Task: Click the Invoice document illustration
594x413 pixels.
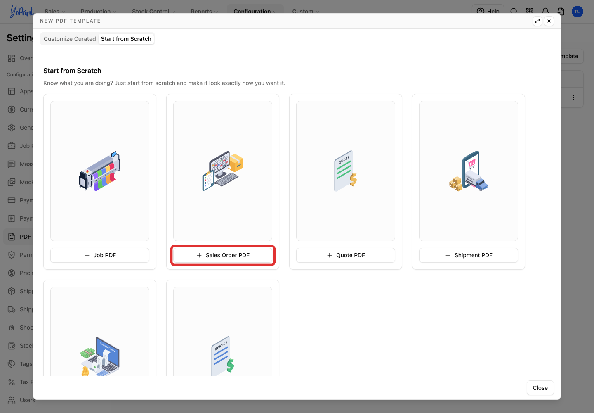Action: (223, 356)
